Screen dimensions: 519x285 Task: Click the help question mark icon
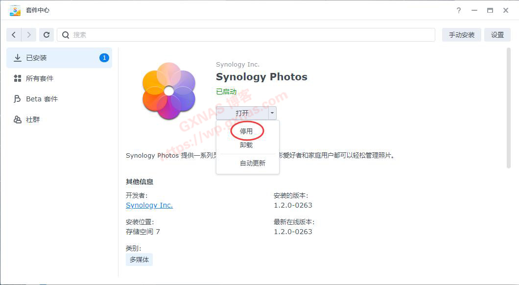coord(459,10)
